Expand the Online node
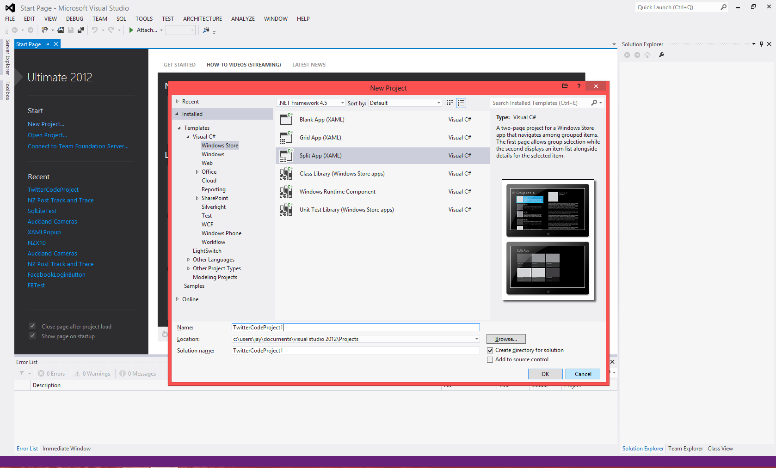The height and width of the screenshot is (468, 776). coord(177,299)
